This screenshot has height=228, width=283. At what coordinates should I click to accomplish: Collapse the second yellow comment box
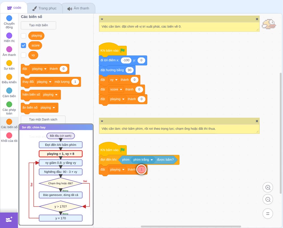click(x=102, y=121)
